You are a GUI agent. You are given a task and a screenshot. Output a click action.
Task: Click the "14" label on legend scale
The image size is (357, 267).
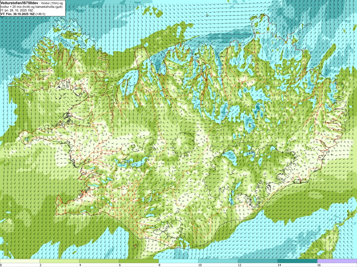[279, 265]
